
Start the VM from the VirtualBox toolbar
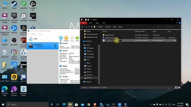click(77, 39)
